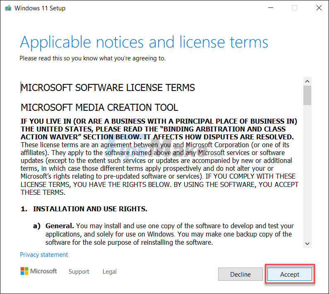Open the Legal link
Image resolution: width=329 pixels, height=294 pixels.
pyautogui.click(x=110, y=272)
